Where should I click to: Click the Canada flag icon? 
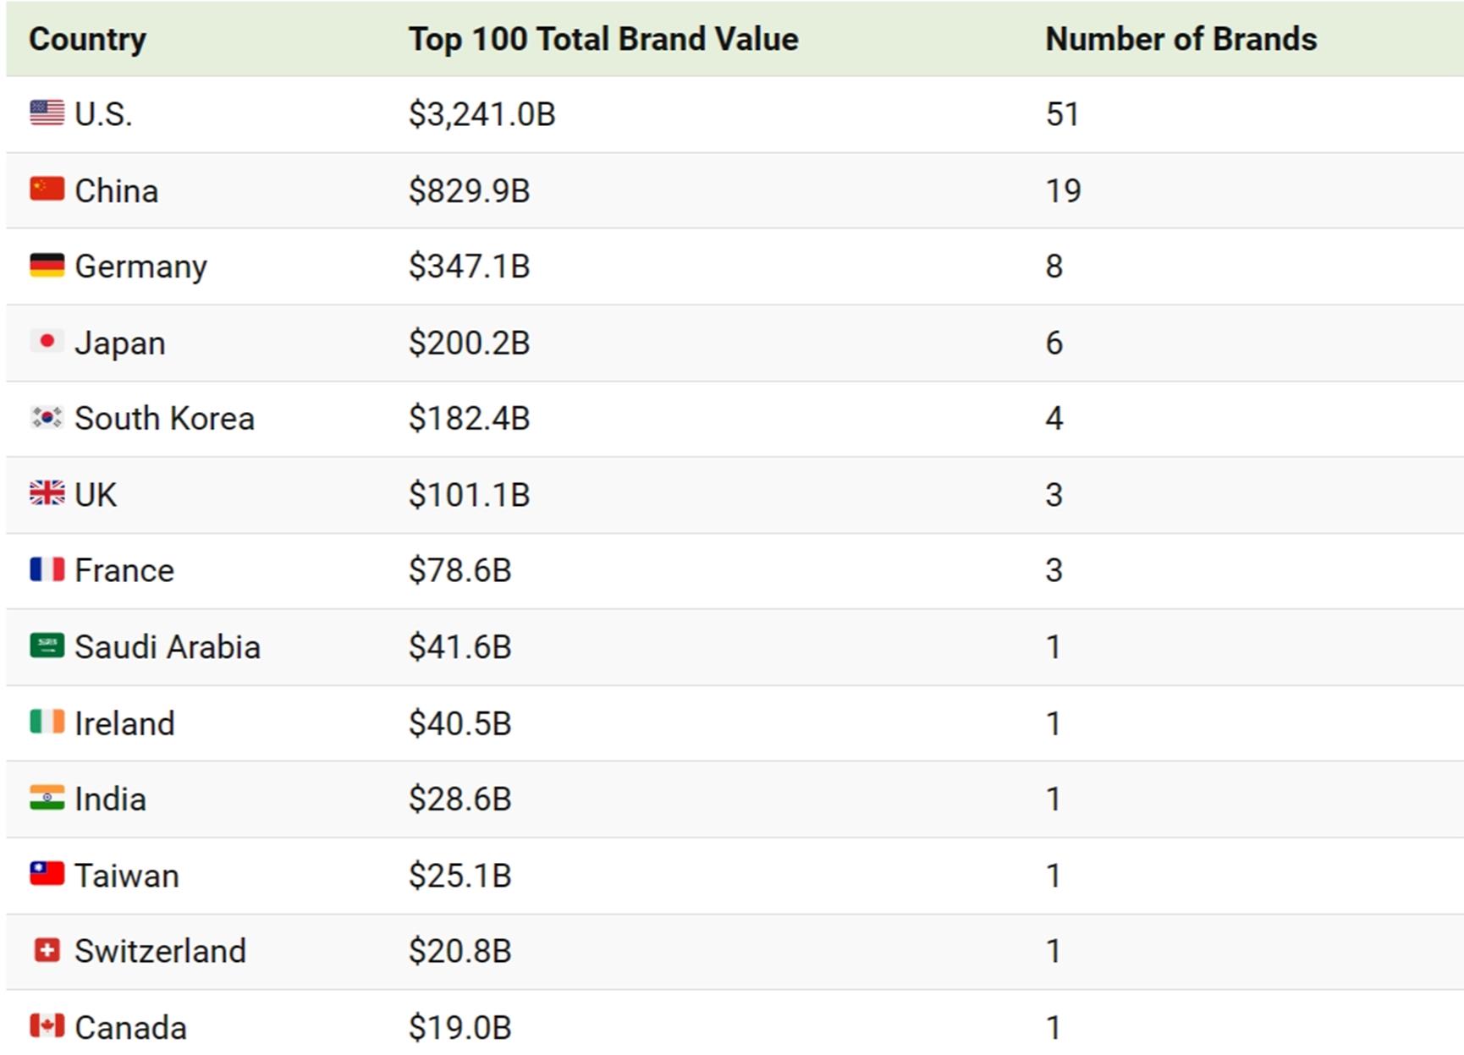[x=47, y=1026]
